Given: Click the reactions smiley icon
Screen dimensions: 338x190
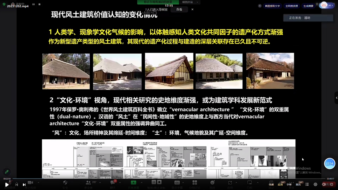Looking at the screenshot, I should [x=213, y=182].
